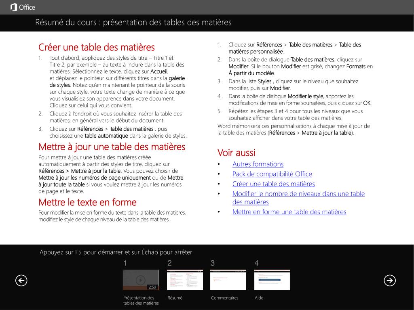Play the video on thumbnail 1

[141, 280]
